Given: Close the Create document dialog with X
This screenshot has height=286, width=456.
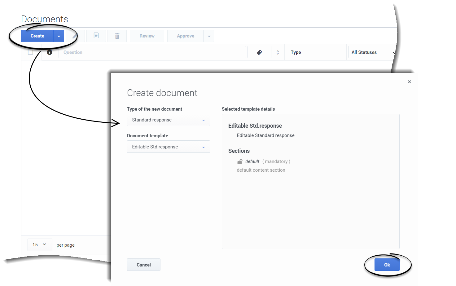Looking at the screenshot, I should [409, 82].
